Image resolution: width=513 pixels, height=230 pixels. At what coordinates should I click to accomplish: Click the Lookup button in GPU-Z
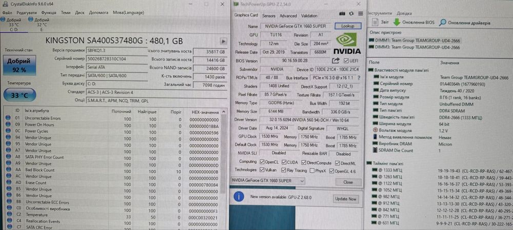[x=348, y=26]
